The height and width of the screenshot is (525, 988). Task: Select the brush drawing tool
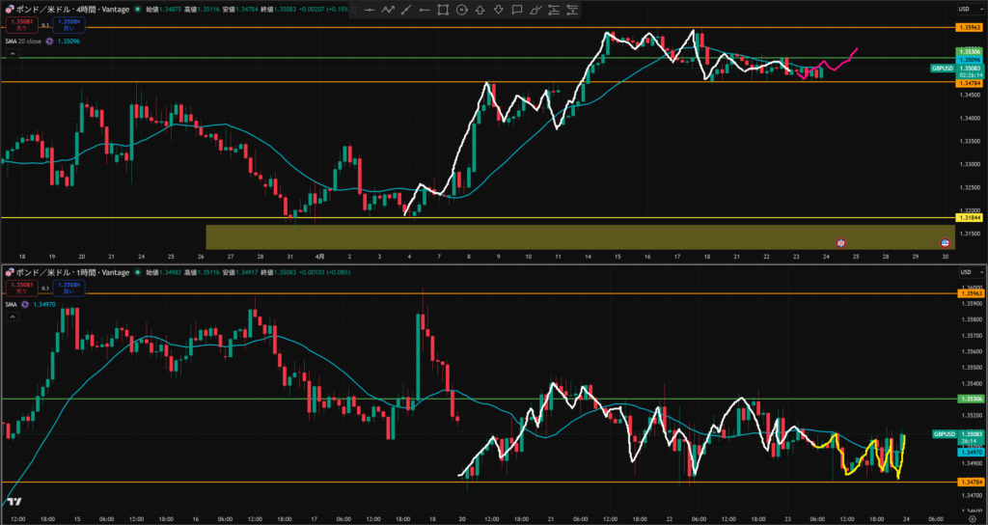[x=537, y=10]
